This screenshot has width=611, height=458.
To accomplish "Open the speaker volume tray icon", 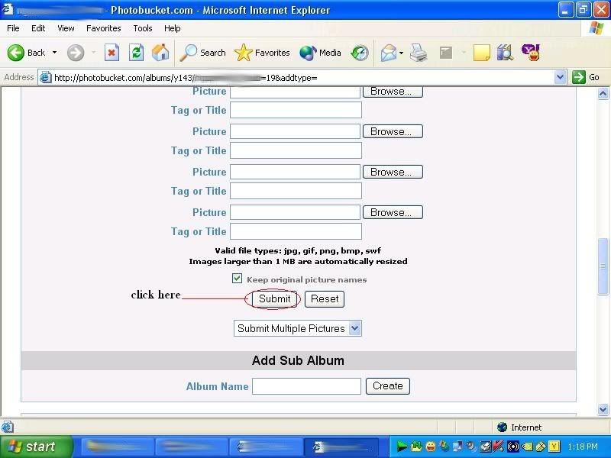I will click(x=471, y=447).
